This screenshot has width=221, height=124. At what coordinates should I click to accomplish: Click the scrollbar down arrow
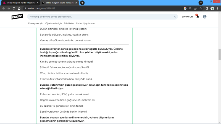click(219, 122)
